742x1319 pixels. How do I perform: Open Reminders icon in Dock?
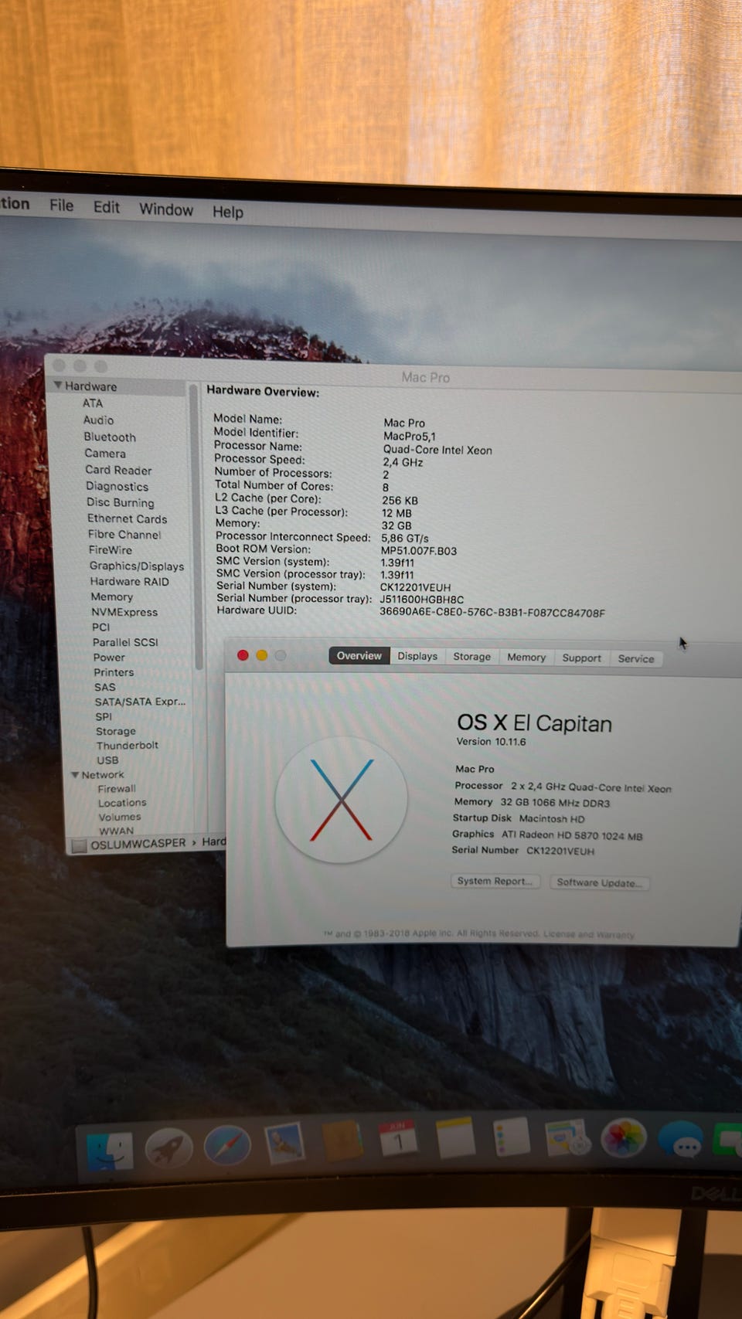pos(512,1137)
